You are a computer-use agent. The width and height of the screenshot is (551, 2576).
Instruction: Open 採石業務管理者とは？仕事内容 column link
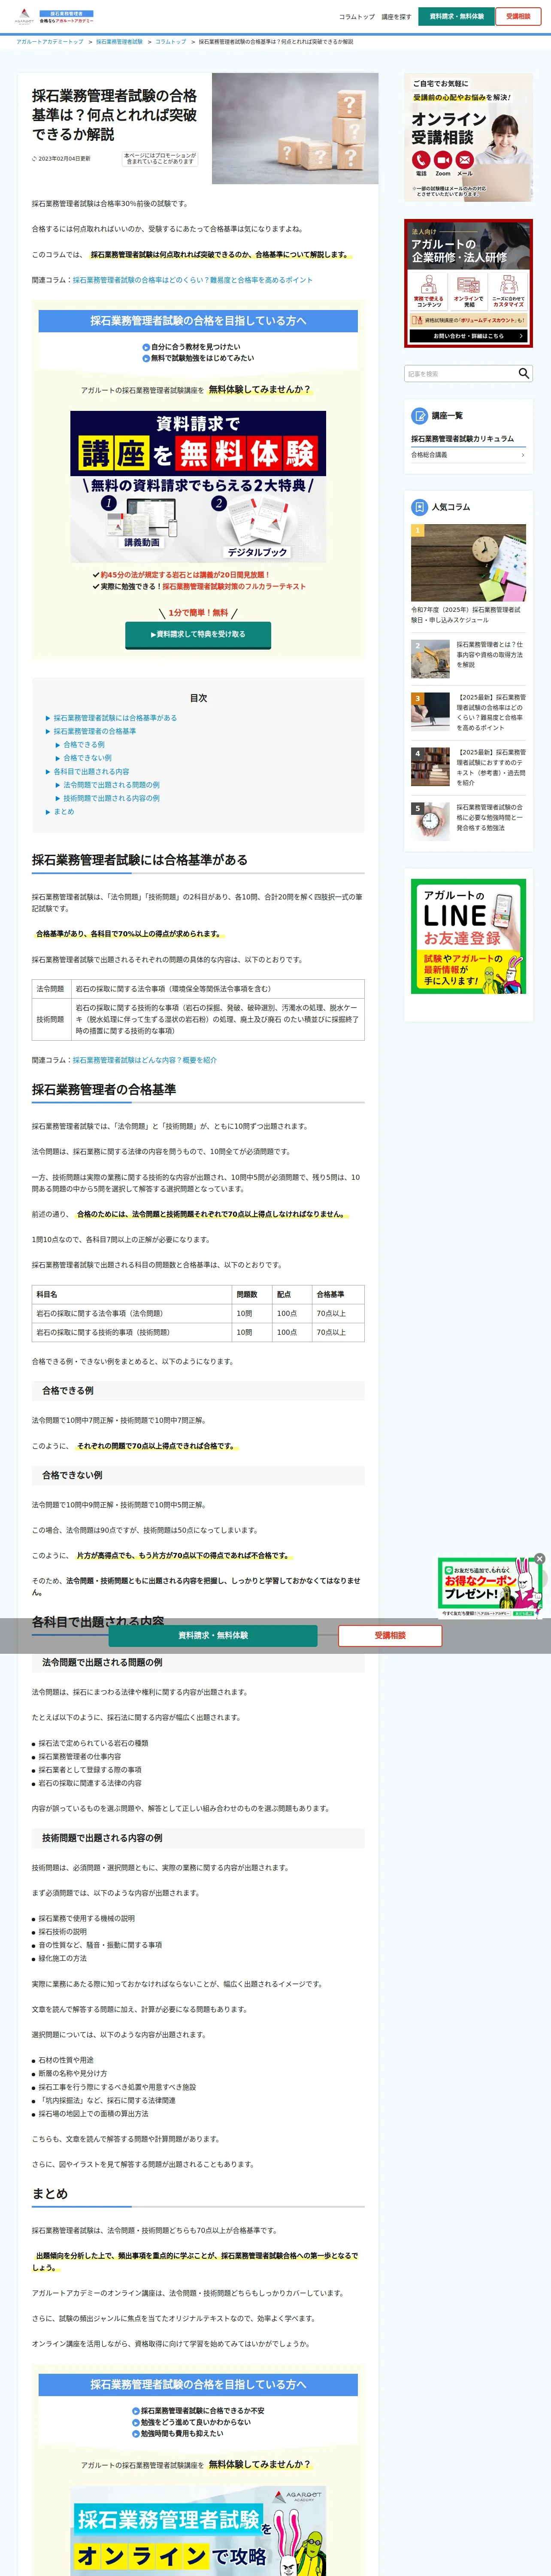pos(490,655)
